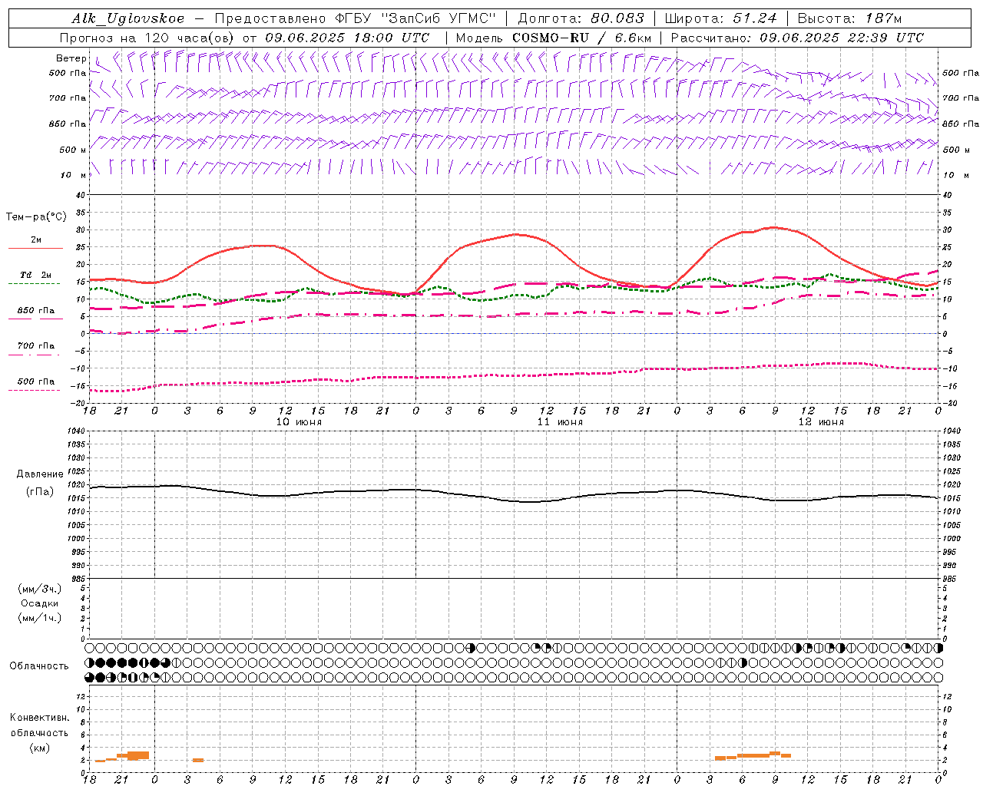Click the (мм/1ч.) precipitation unit label

(39, 618)
